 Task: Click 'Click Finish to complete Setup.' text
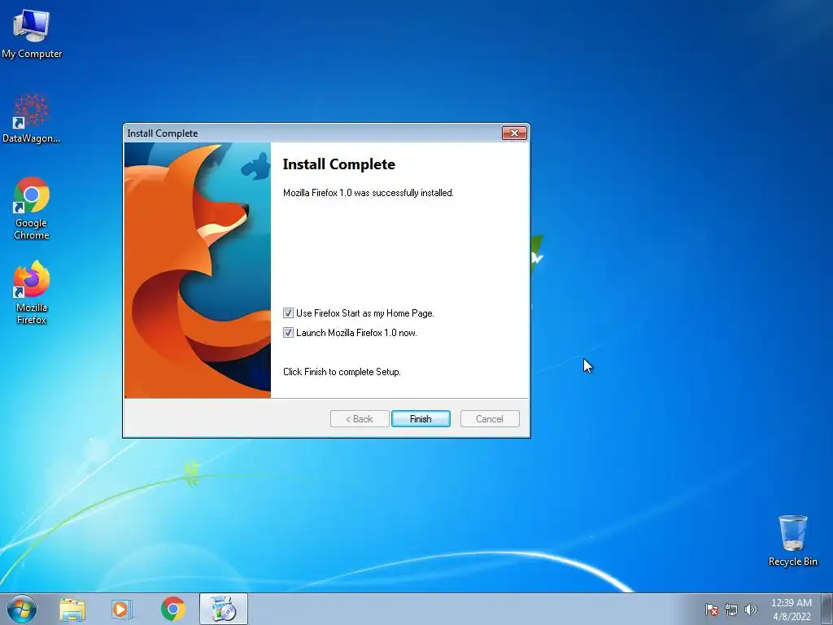tap(342, 372)
